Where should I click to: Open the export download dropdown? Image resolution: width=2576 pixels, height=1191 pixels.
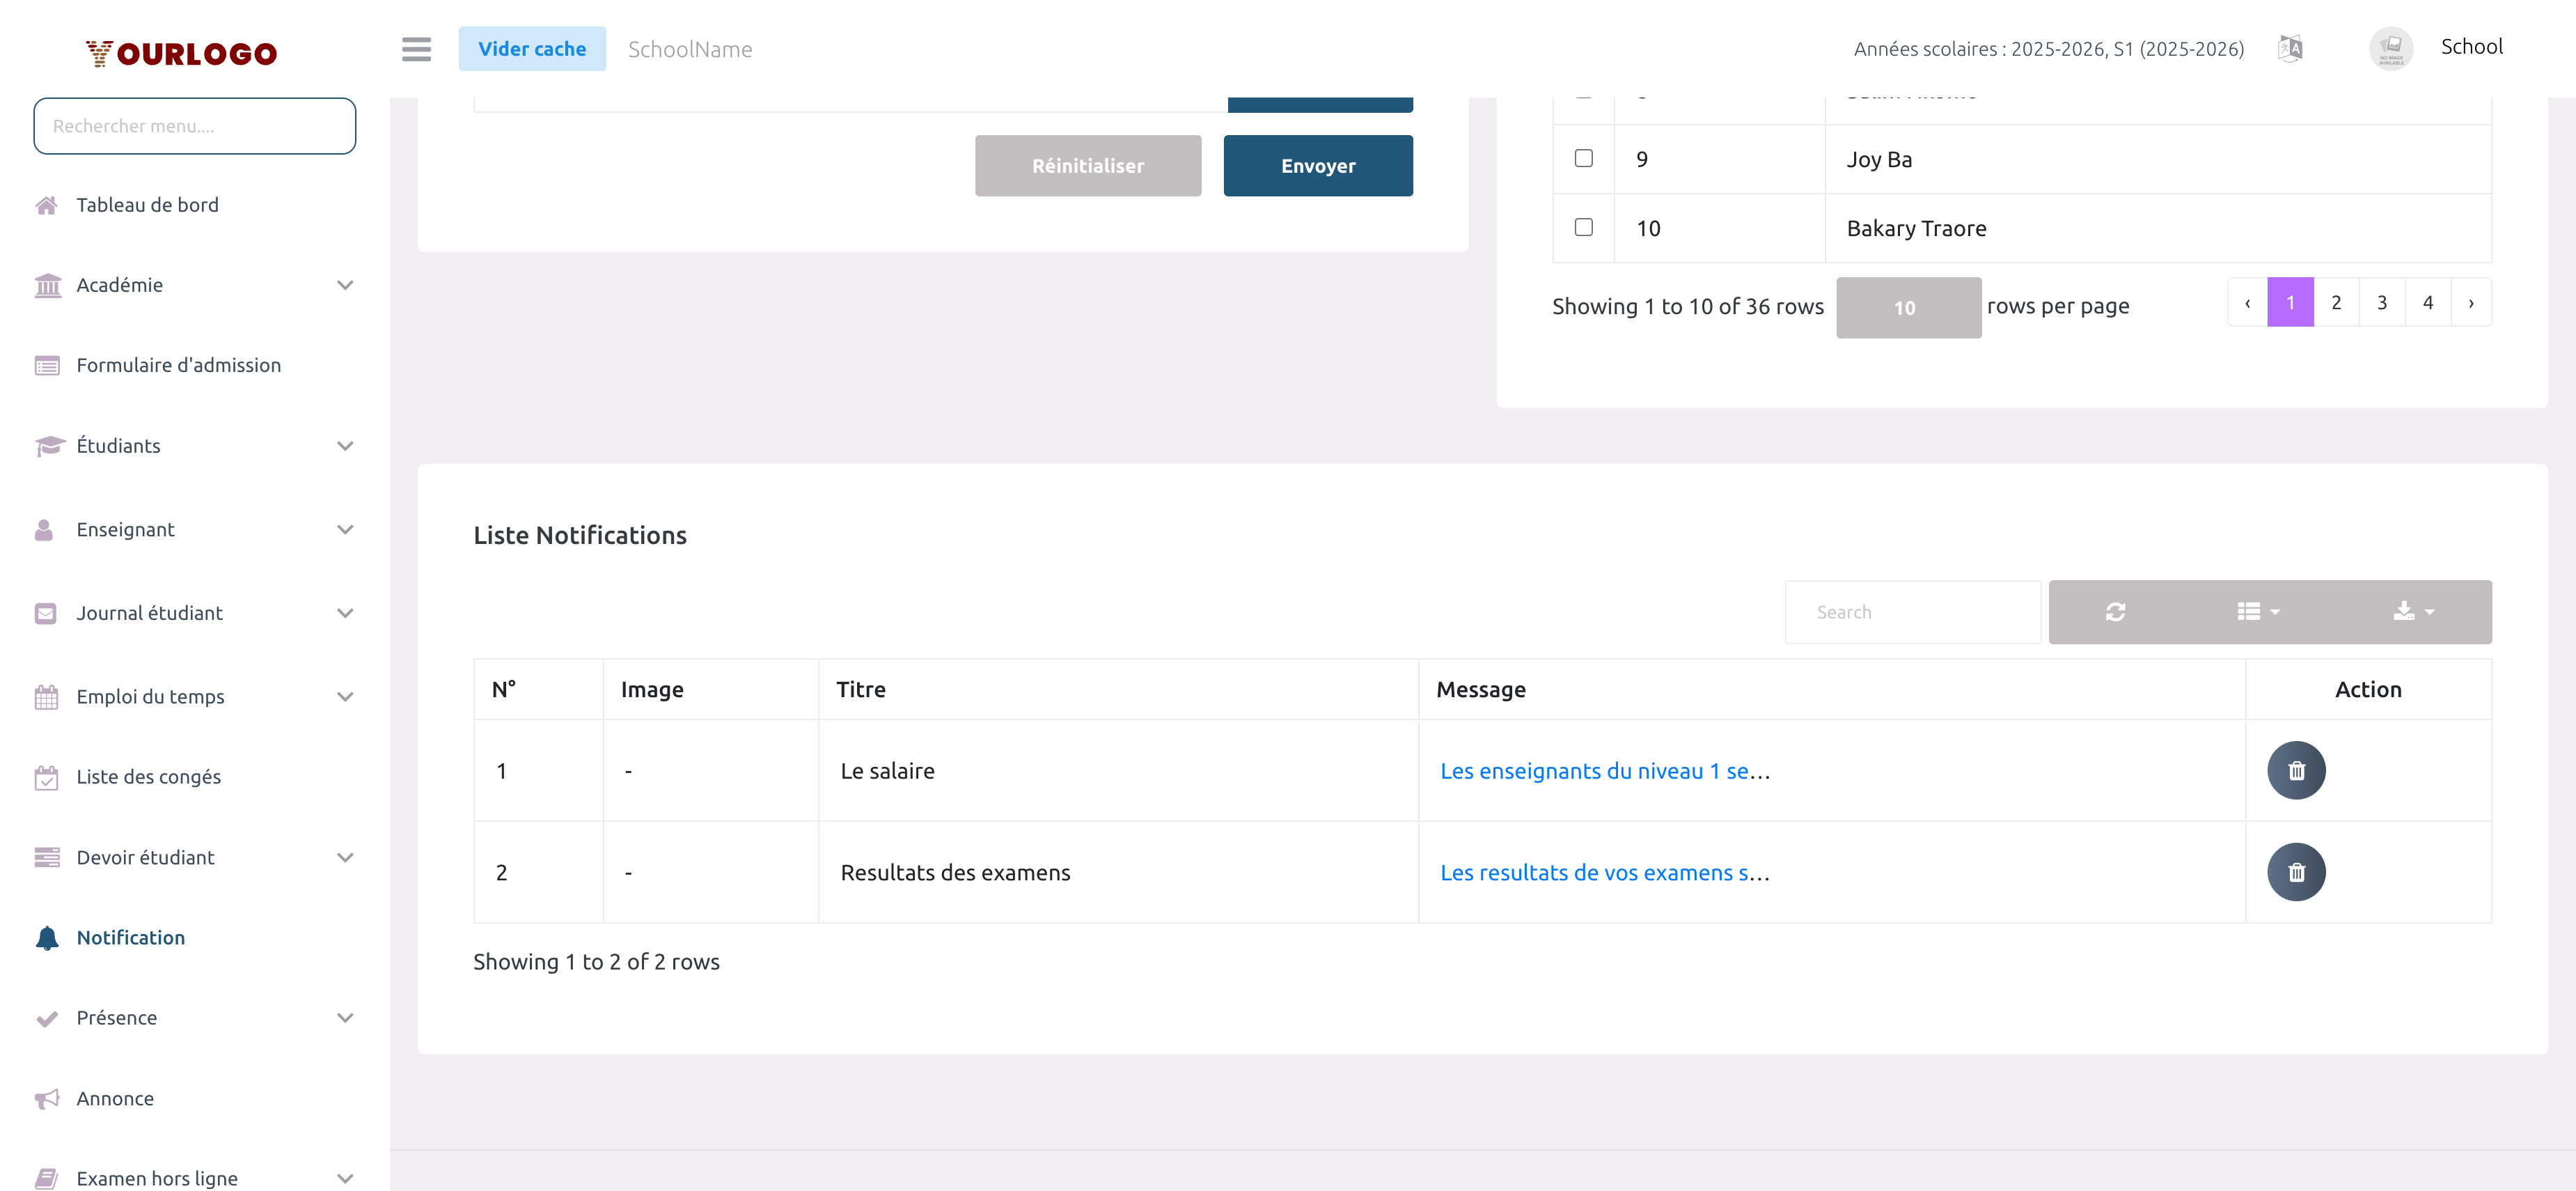[x=2412, y=611]
